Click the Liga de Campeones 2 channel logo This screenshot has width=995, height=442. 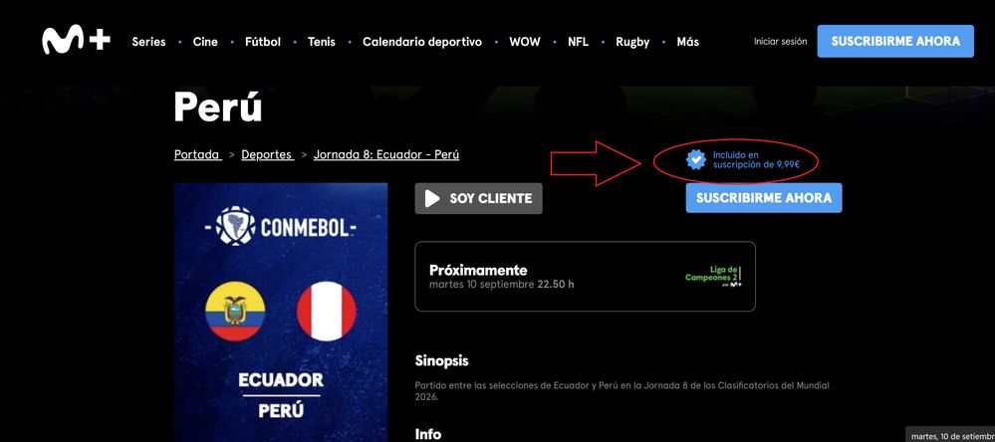712,277
